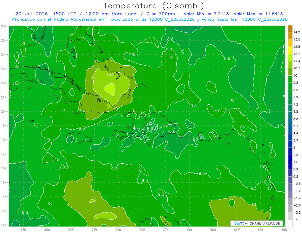Click the swatch between 13.5 and 12.8
This screenshot has height=233, width=302.
(290, 43)
